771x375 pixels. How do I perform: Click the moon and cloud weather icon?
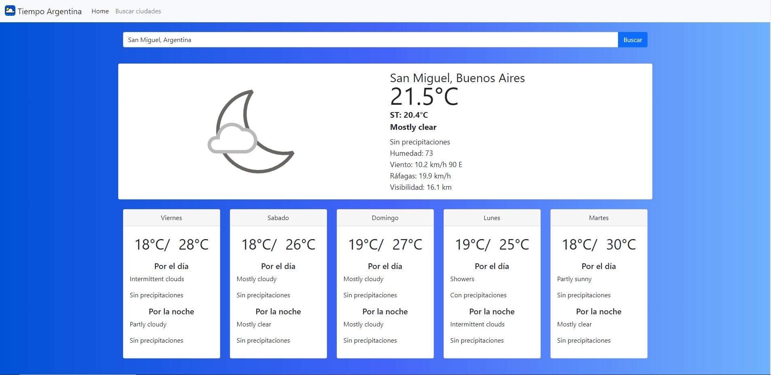coord(251,131)
